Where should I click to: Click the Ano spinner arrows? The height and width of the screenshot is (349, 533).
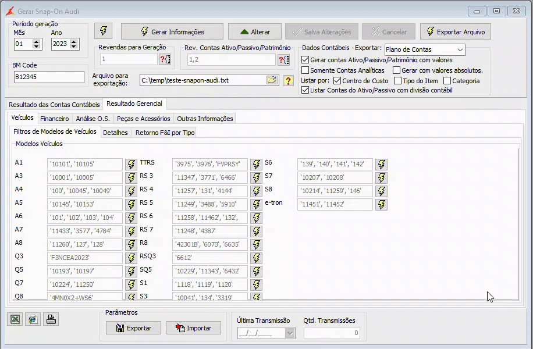[73, 44]
